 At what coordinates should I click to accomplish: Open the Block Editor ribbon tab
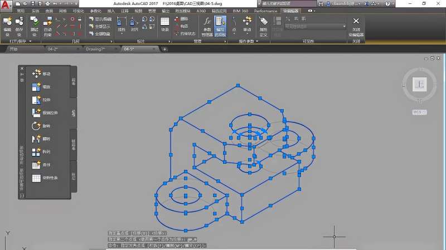point(290,11)
